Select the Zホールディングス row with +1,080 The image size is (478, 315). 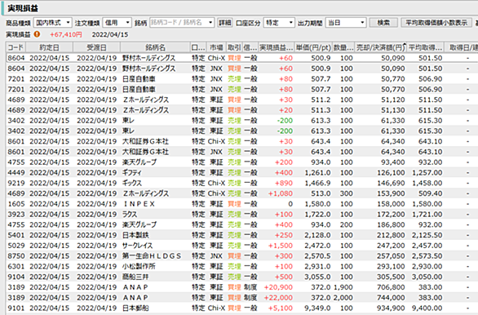[x=242, y=193]
